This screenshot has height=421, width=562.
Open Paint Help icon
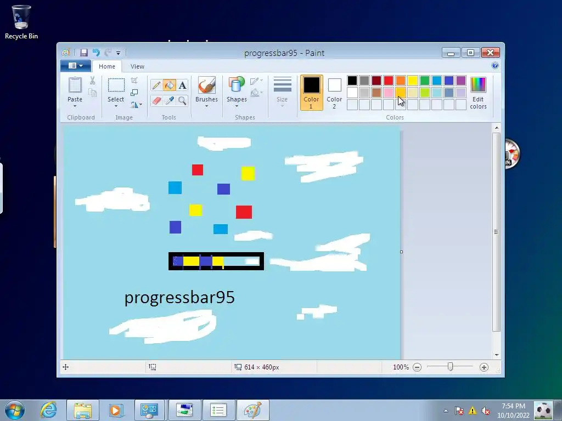point(495,66)
